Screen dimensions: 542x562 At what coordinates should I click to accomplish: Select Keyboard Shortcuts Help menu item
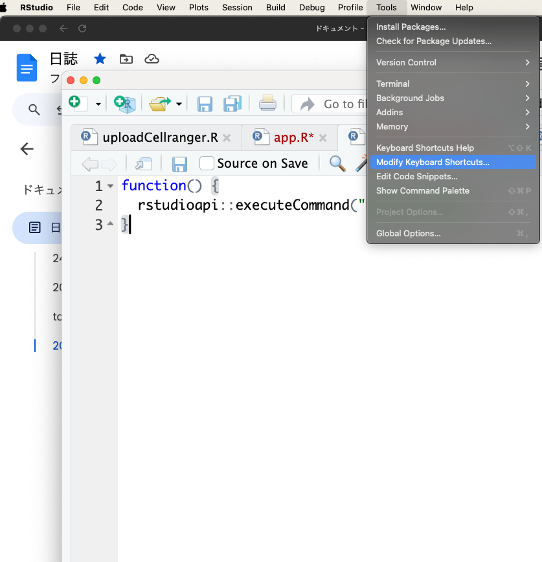(453, 148)
